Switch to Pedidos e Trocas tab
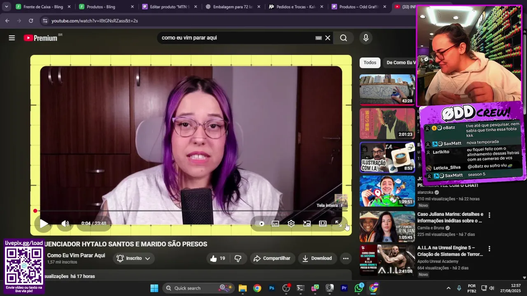This screenshot has width=527, height=296. [x=296, y=7]
